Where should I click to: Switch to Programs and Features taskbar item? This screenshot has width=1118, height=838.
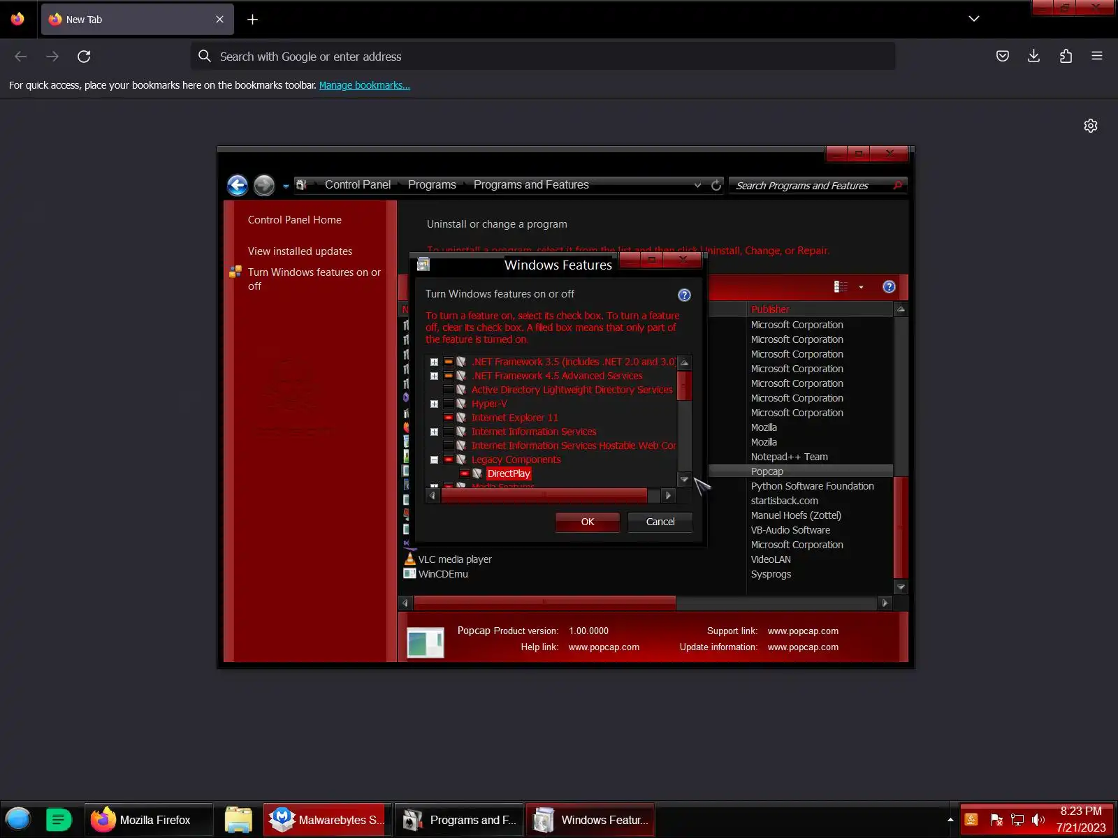(x=459, y=820)
